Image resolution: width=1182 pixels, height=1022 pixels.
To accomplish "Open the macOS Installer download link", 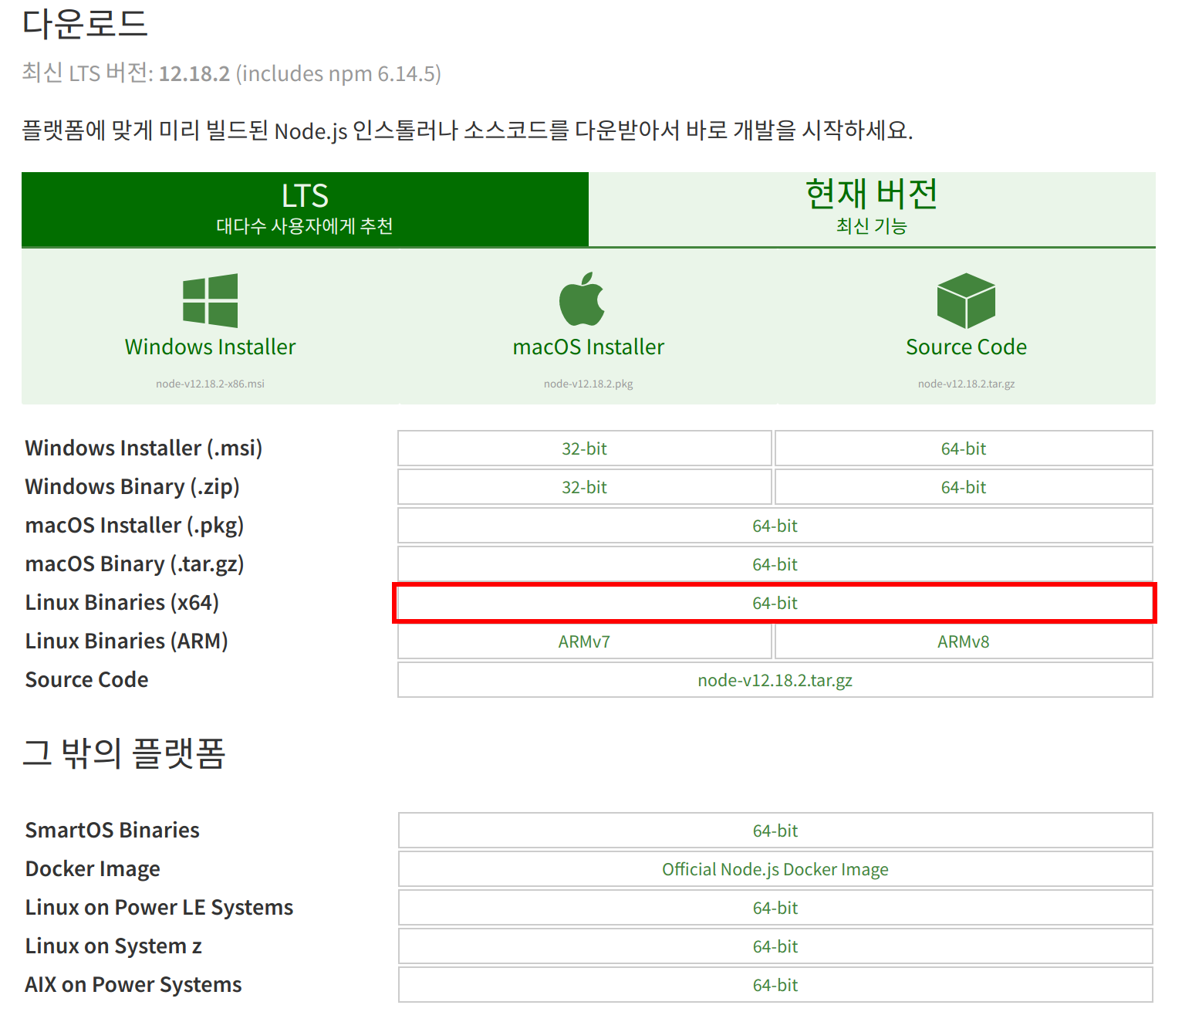I will pyautogui.click(x=589, y=347).
